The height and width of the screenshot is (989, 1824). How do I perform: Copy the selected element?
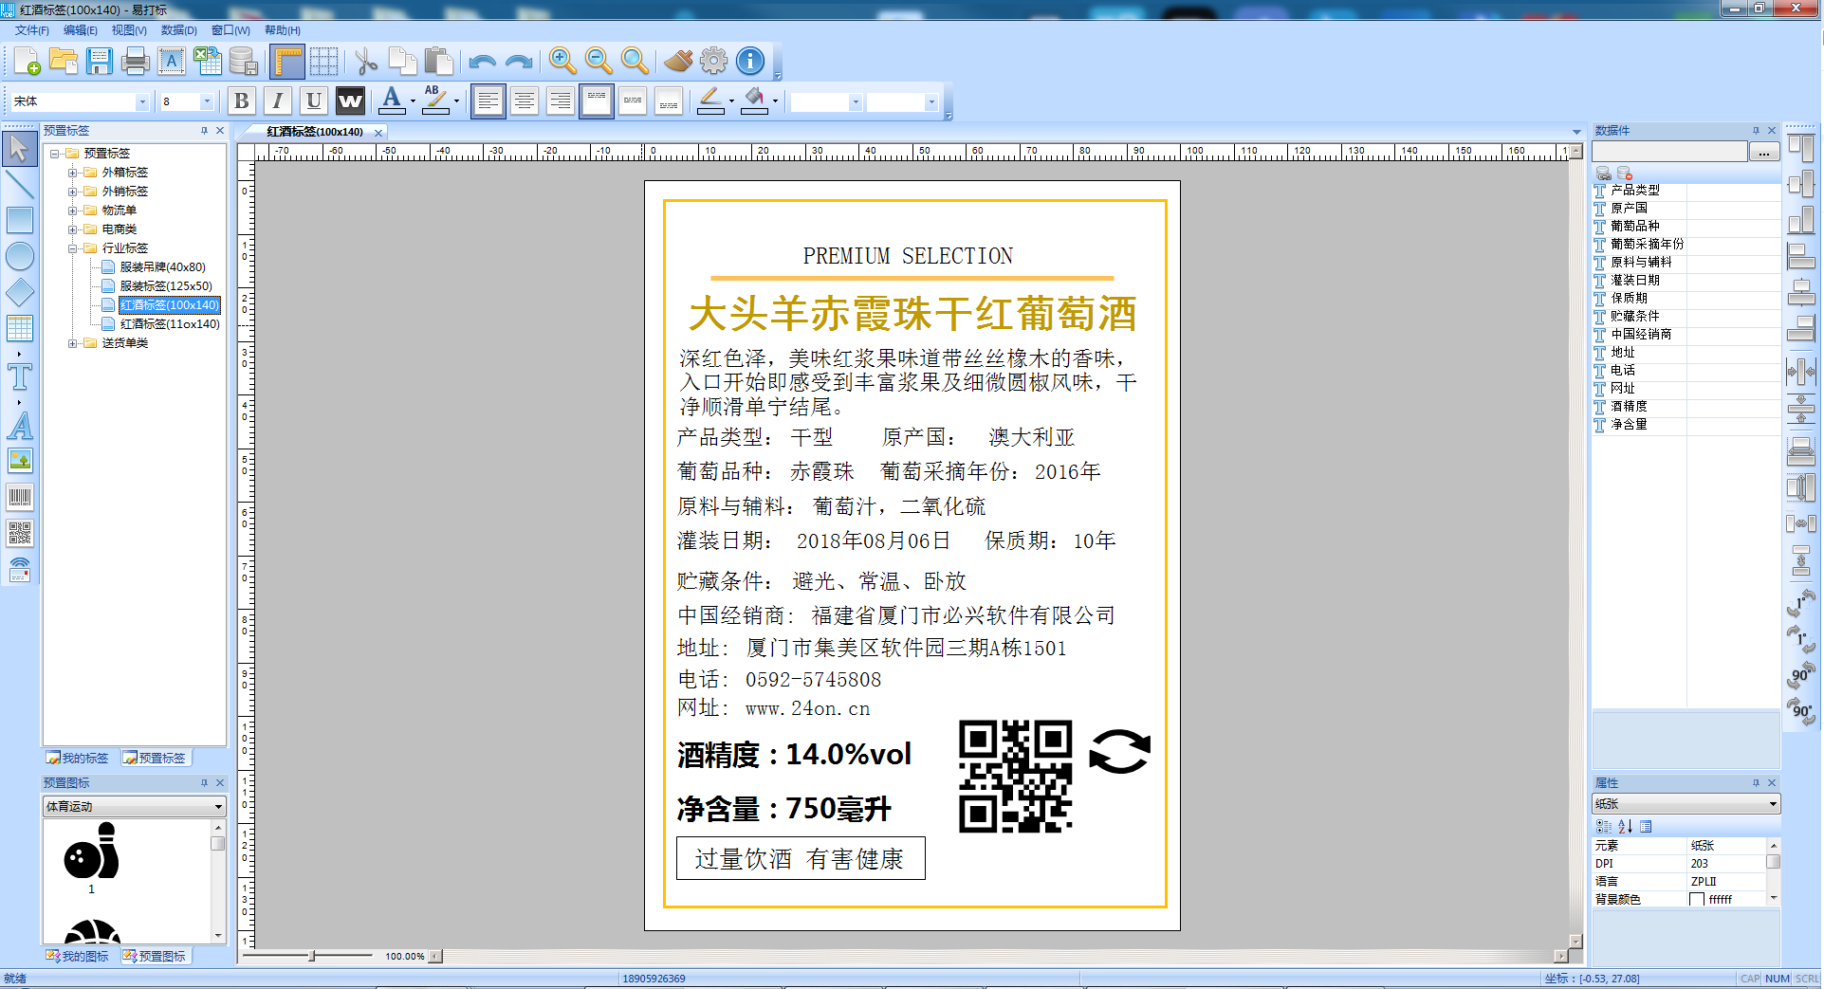tap(402, 62)
